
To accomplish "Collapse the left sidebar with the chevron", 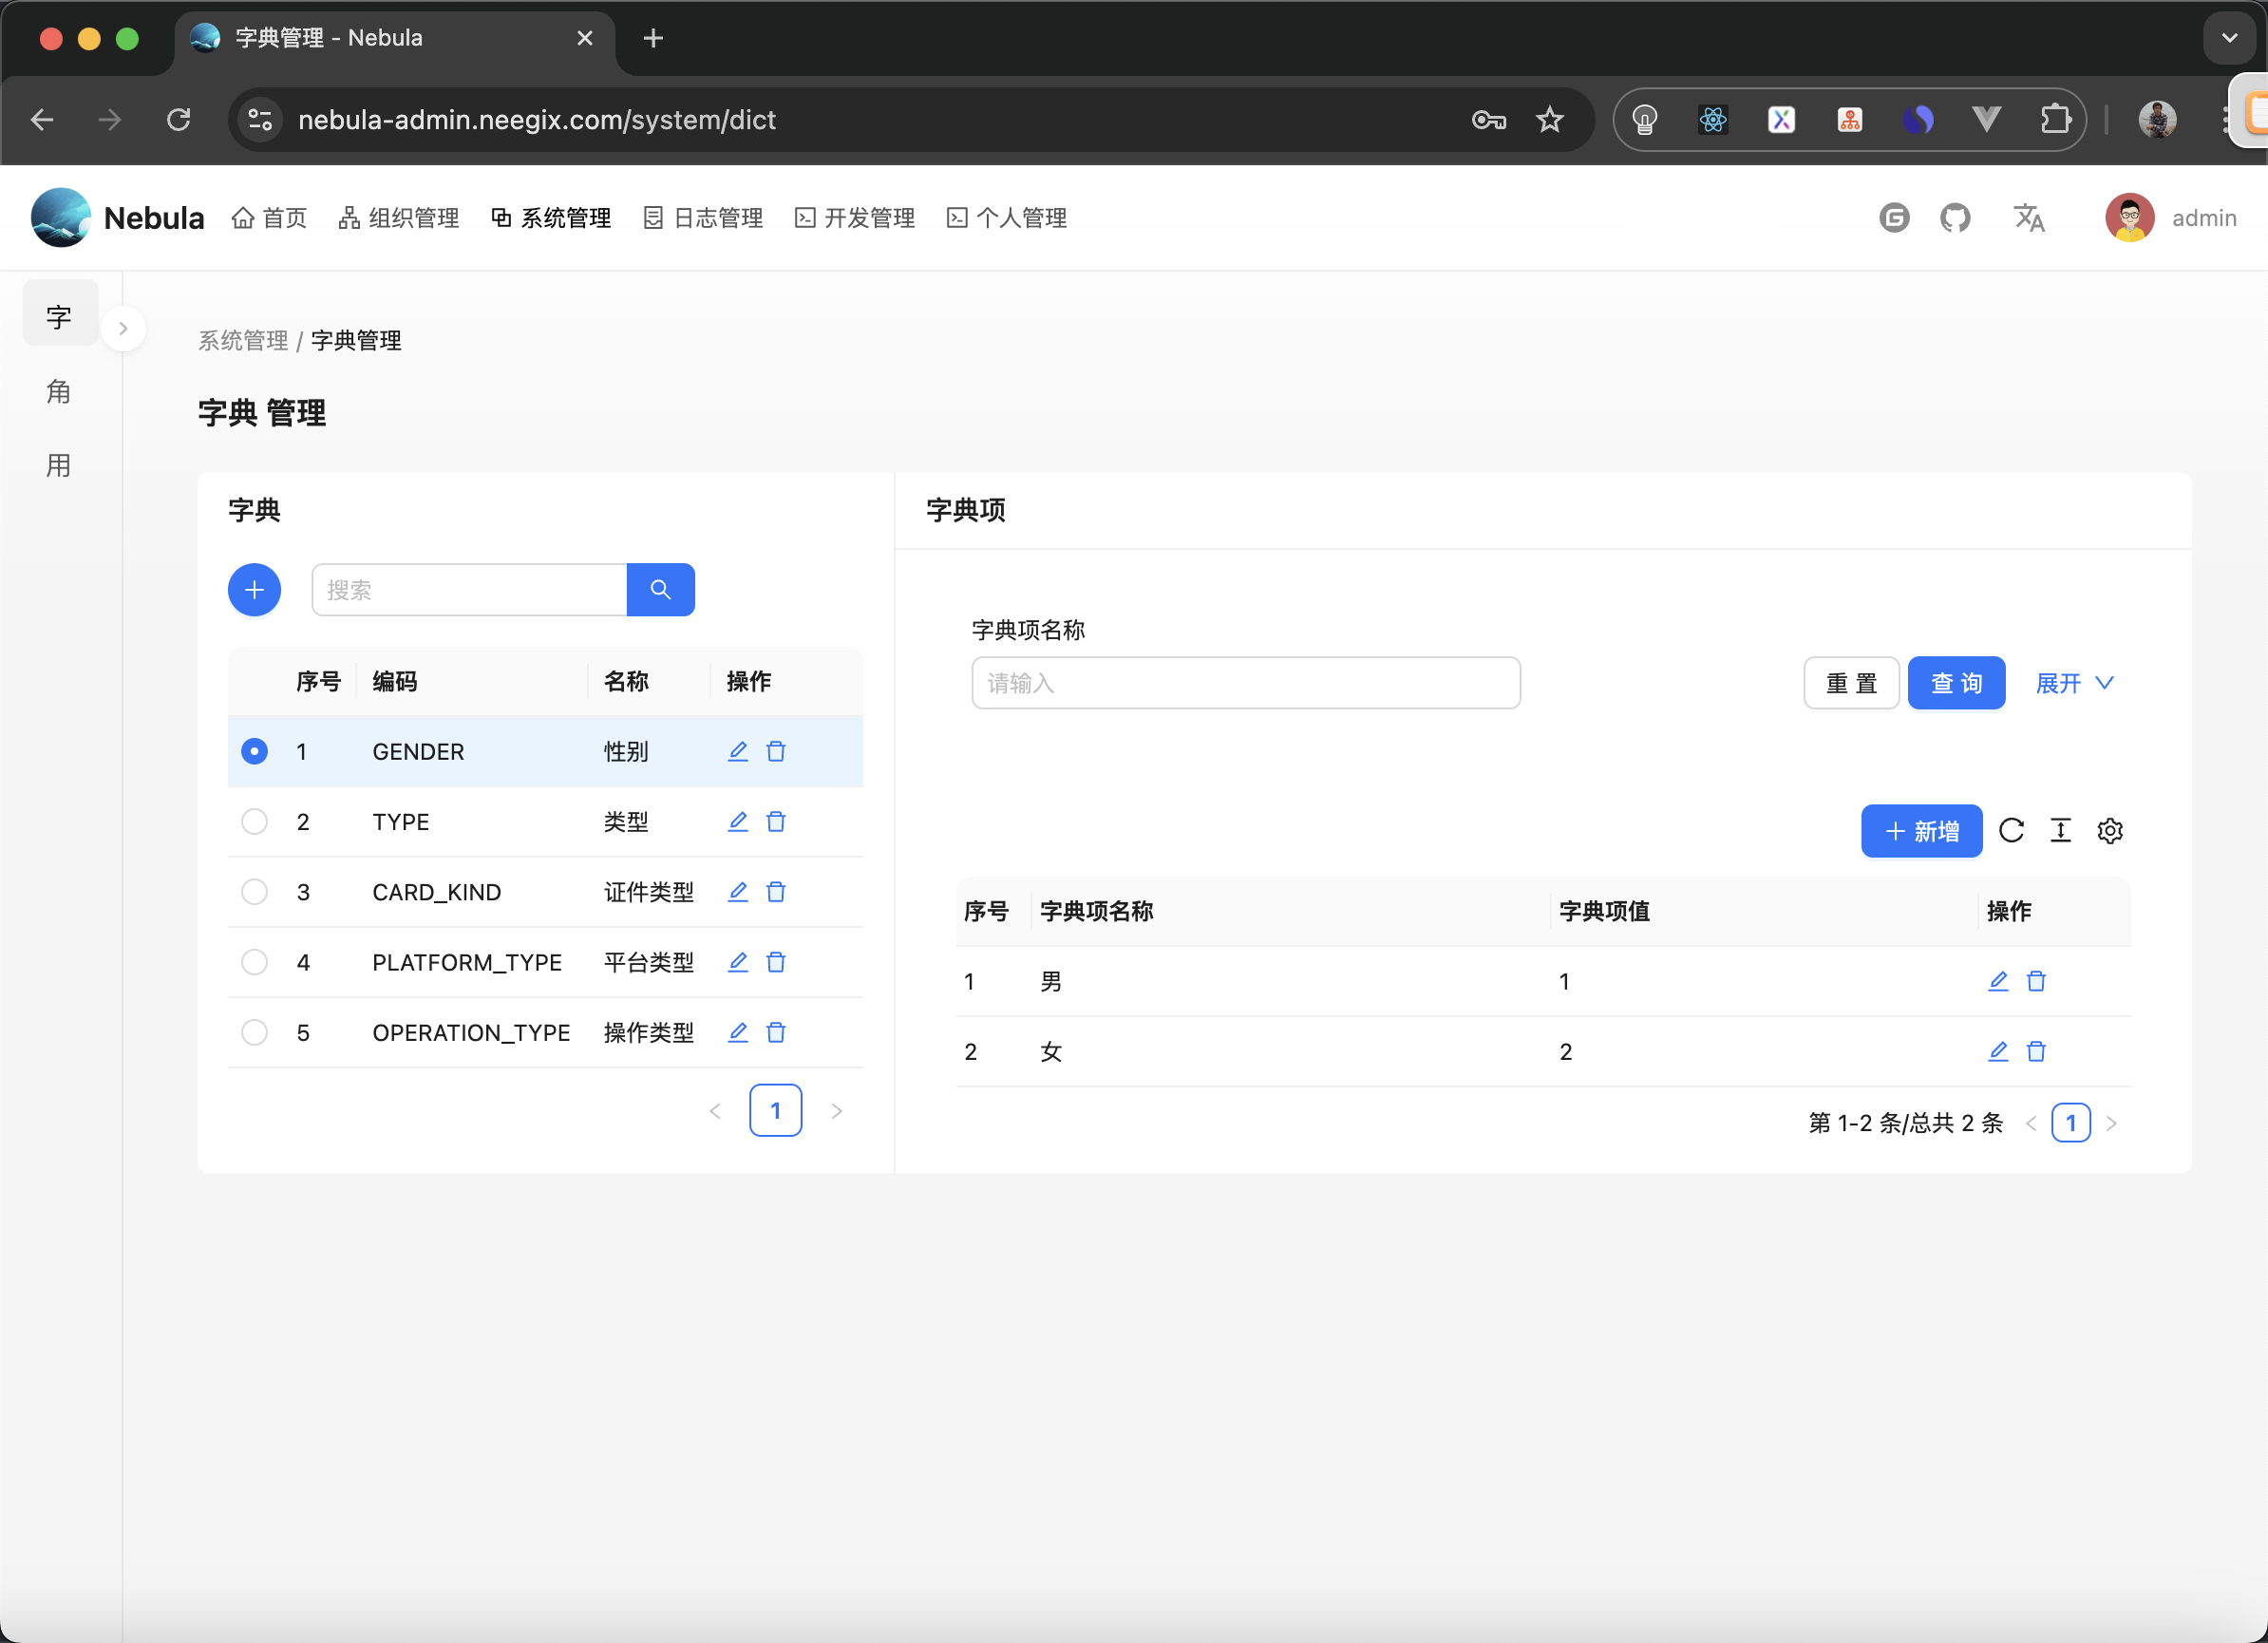I will pos(124,328).
